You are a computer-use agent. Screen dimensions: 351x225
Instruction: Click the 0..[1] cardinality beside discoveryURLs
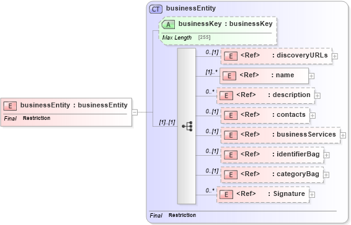tap(211, 52)
